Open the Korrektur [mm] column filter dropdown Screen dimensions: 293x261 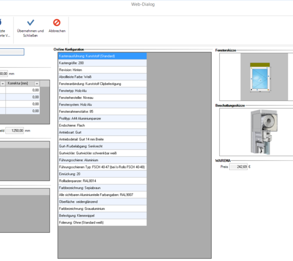point(37,84)
